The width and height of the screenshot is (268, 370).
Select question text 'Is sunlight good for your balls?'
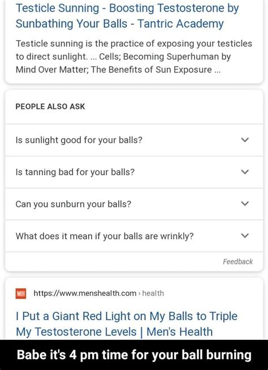79,140
